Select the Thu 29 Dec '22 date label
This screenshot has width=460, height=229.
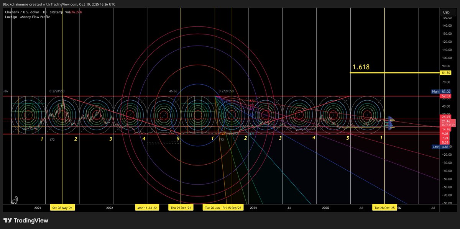coord(181,208)
